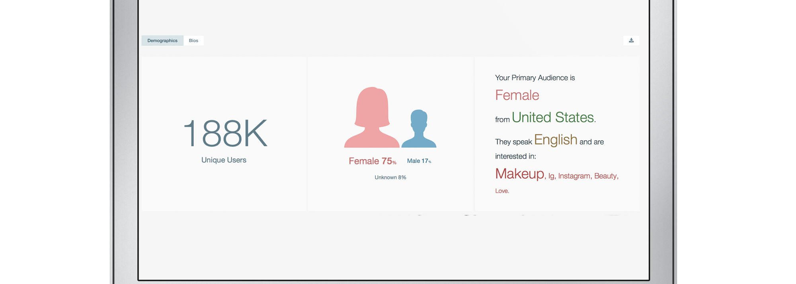Screen dimensions: 796x284
Task: Click the download icon button
Action: (x=631, y=41)
